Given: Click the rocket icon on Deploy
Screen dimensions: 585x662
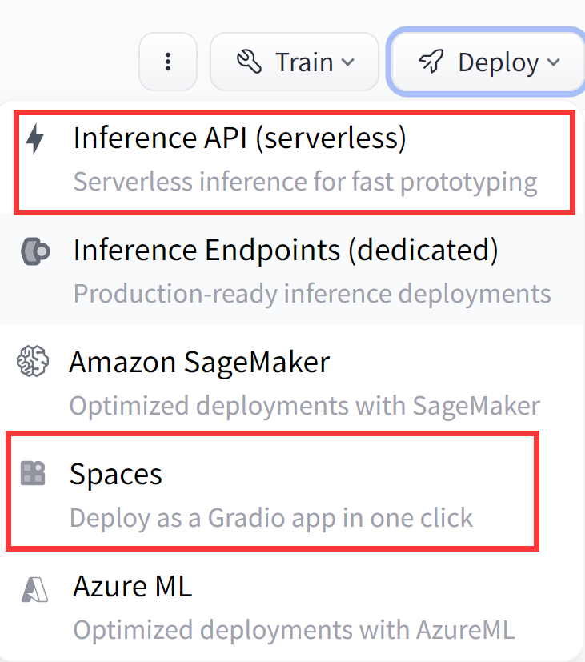Looking at the screenshot, I should [431, 62].
